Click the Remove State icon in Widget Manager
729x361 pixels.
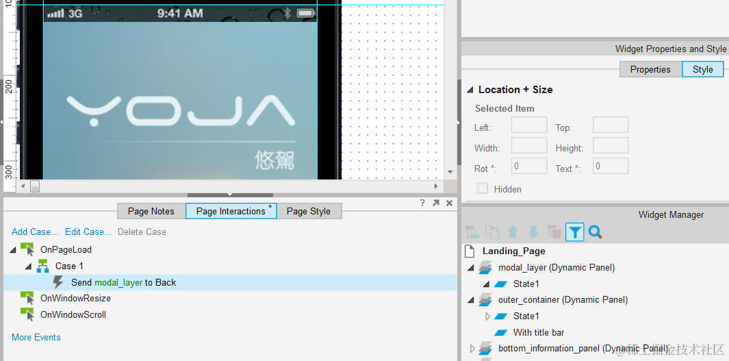[x=554, y=232]
